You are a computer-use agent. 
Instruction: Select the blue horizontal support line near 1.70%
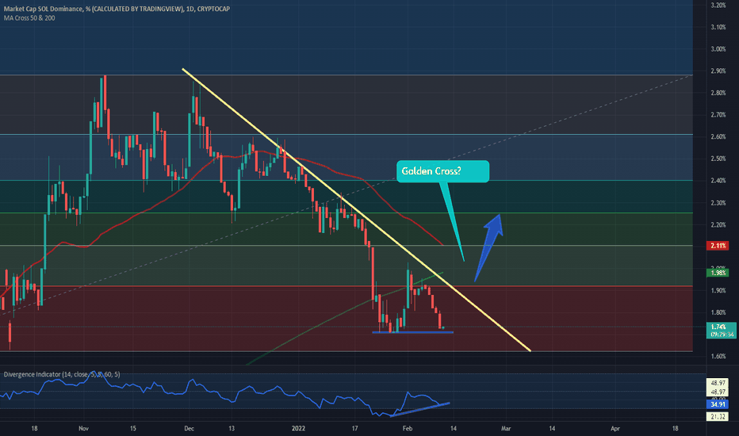[x=412, y=333]
